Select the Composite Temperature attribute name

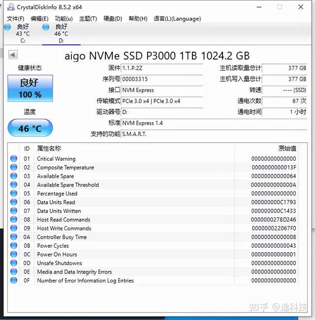[x=65, y=167]
